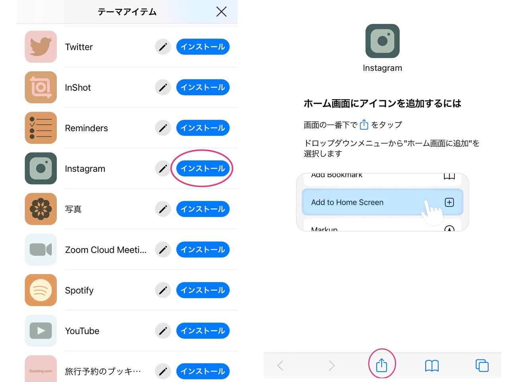Open Safari tabs overview icon

click(482, 365)
